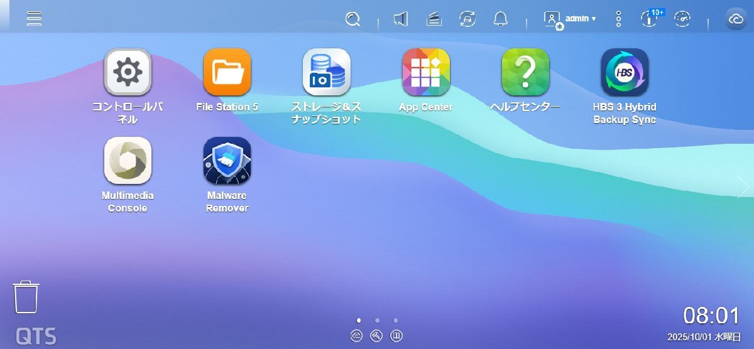This screenshot has width=754, height=349.
Task: Open ストレージ&スナップショット app
Action: [326, 72]
